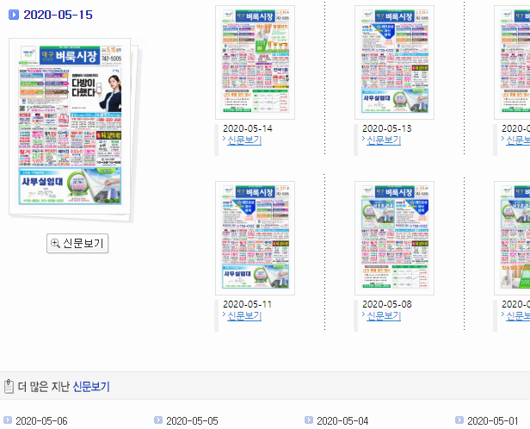Click the magnifier icon in the 신문보기 button

click(x=55, y=243)
